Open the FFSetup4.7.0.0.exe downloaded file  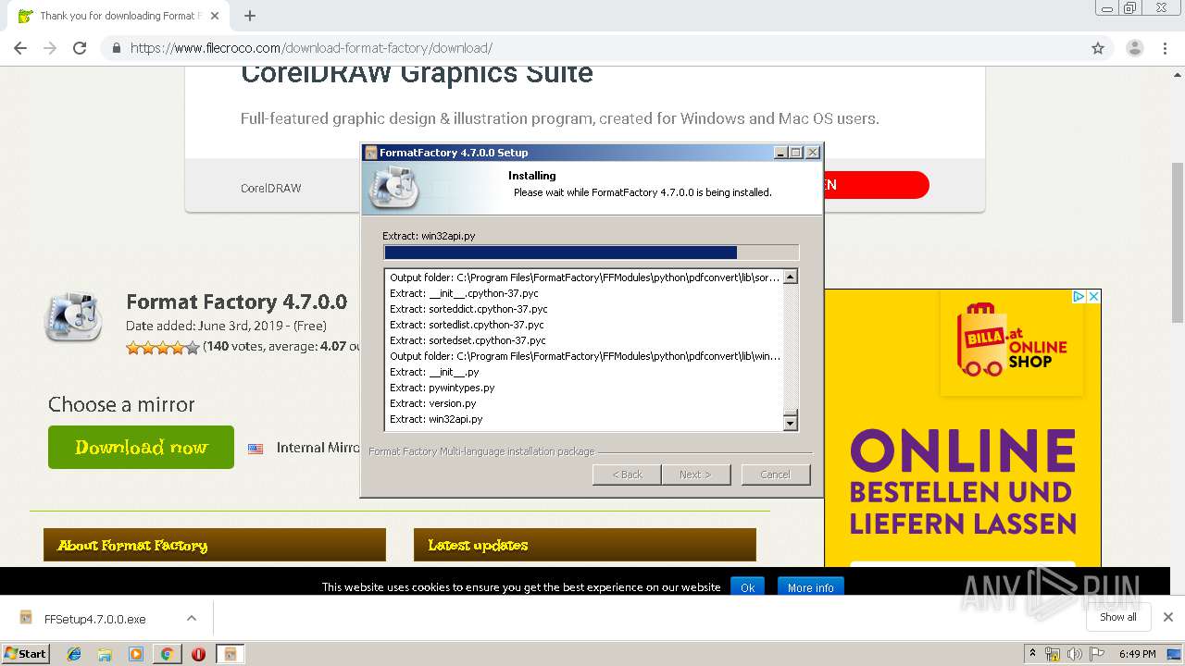[x=95, y=619]
